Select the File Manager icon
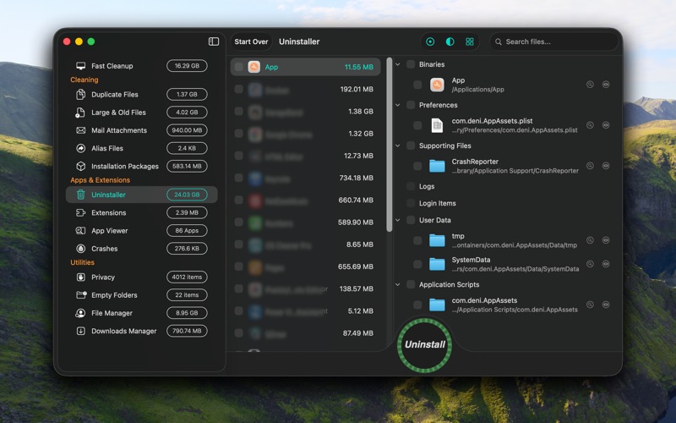 click(80, 313)
